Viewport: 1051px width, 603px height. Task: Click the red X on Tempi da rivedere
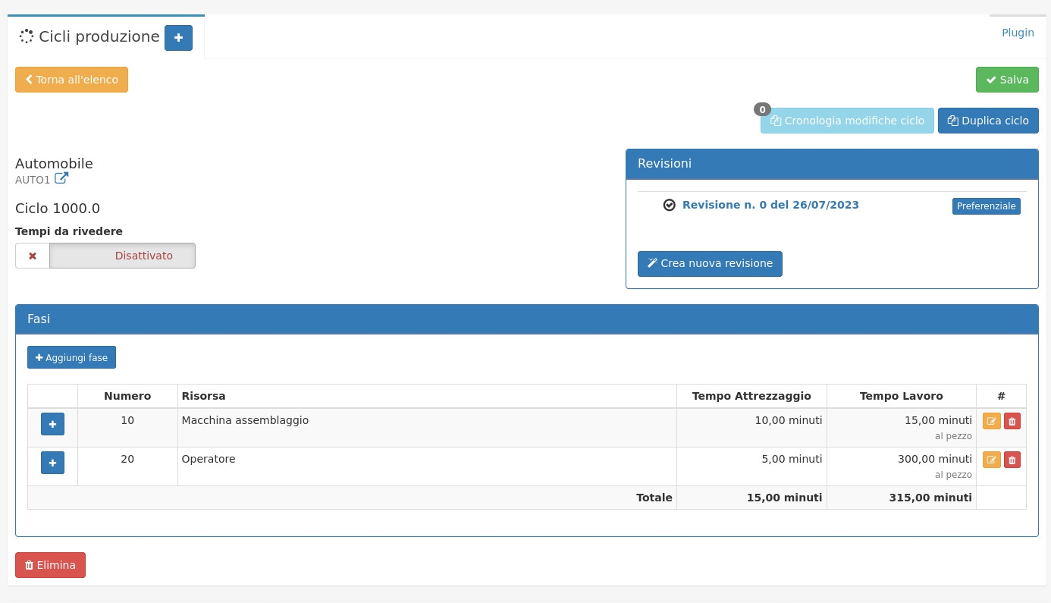pyautogui.click(x=33, y=256)
